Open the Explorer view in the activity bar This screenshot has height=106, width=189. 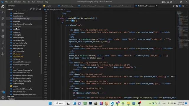(x=3, y=6)
